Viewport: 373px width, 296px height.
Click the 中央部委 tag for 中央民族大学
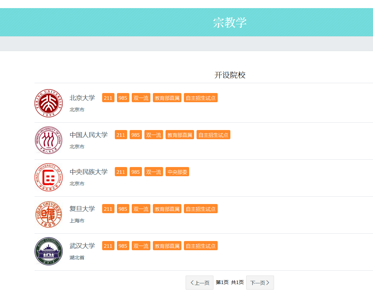(177, 172)
